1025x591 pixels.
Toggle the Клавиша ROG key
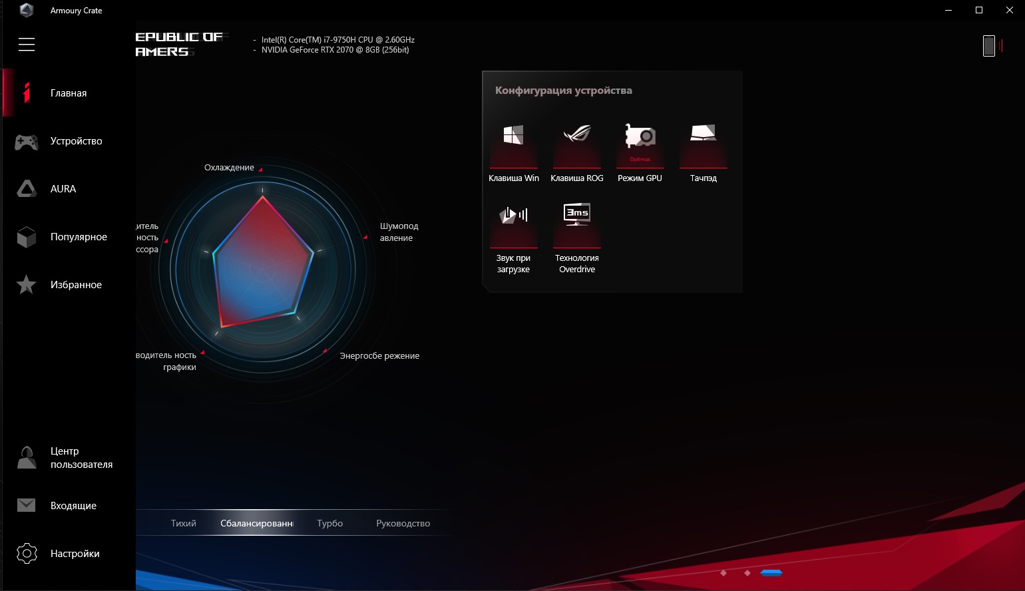(576, 144)
